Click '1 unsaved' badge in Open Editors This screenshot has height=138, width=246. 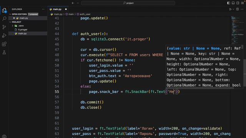coord(33,14)
